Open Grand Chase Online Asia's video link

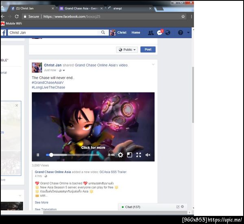[101, 65]
